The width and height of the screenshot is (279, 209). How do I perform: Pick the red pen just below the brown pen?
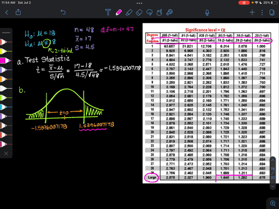6,135
